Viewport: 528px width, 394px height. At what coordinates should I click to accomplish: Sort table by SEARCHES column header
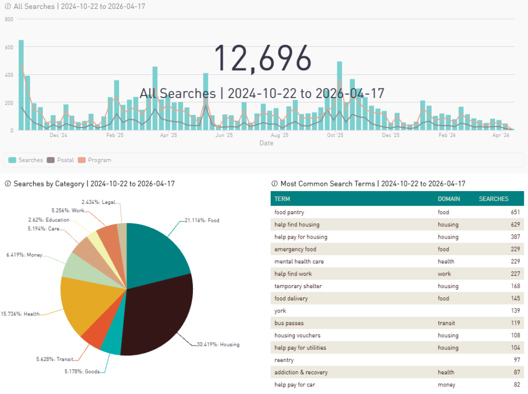tap(493, 199)
